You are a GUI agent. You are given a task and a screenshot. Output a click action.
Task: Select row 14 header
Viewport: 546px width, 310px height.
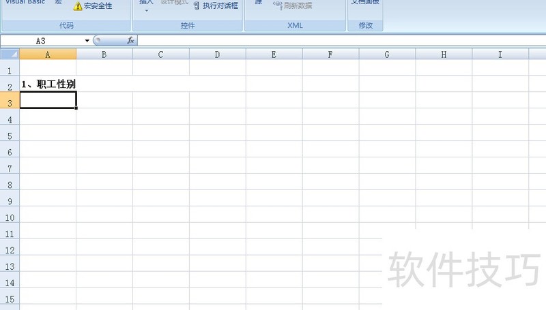pos(10,280)
